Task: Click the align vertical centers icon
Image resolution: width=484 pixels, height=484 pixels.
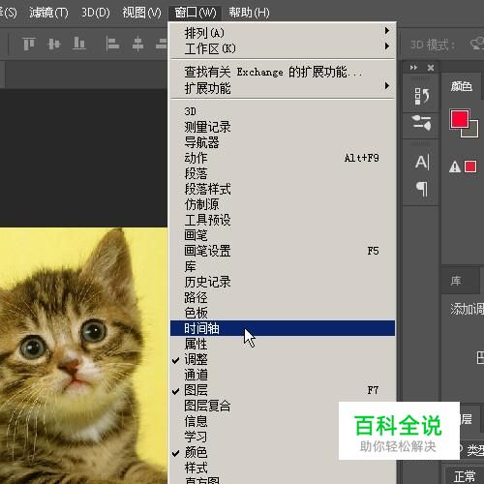Action: click(54, 44)
